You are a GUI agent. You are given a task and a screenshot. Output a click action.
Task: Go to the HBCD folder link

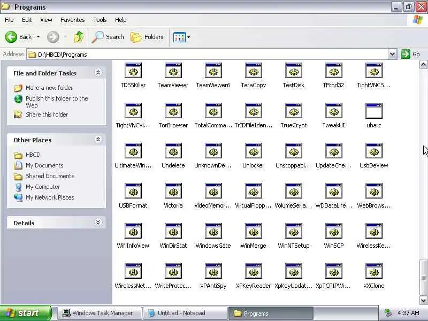pyautogui.click(x=33, y=155)
